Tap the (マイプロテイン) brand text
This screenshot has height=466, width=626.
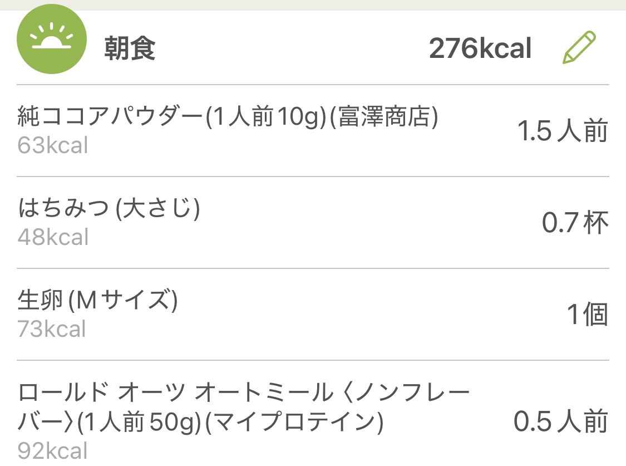294,423
